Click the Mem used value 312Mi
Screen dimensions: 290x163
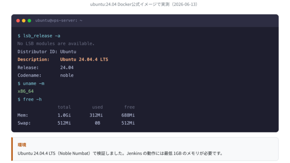96,115
